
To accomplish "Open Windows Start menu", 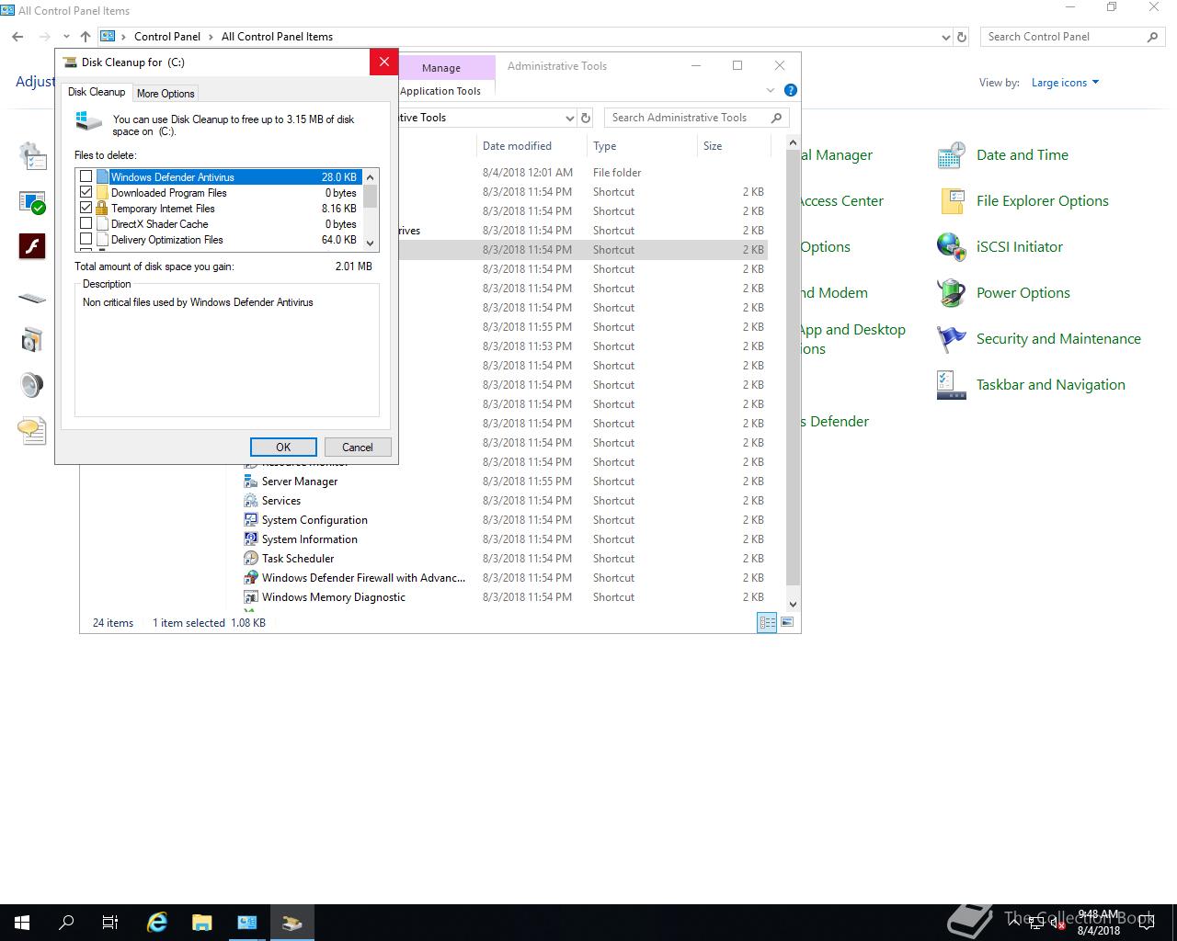I will coord(22,923).
